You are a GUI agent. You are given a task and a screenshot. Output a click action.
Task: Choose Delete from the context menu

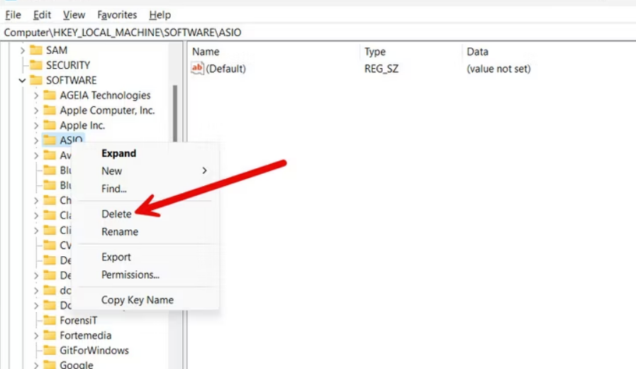coord(116,214)
